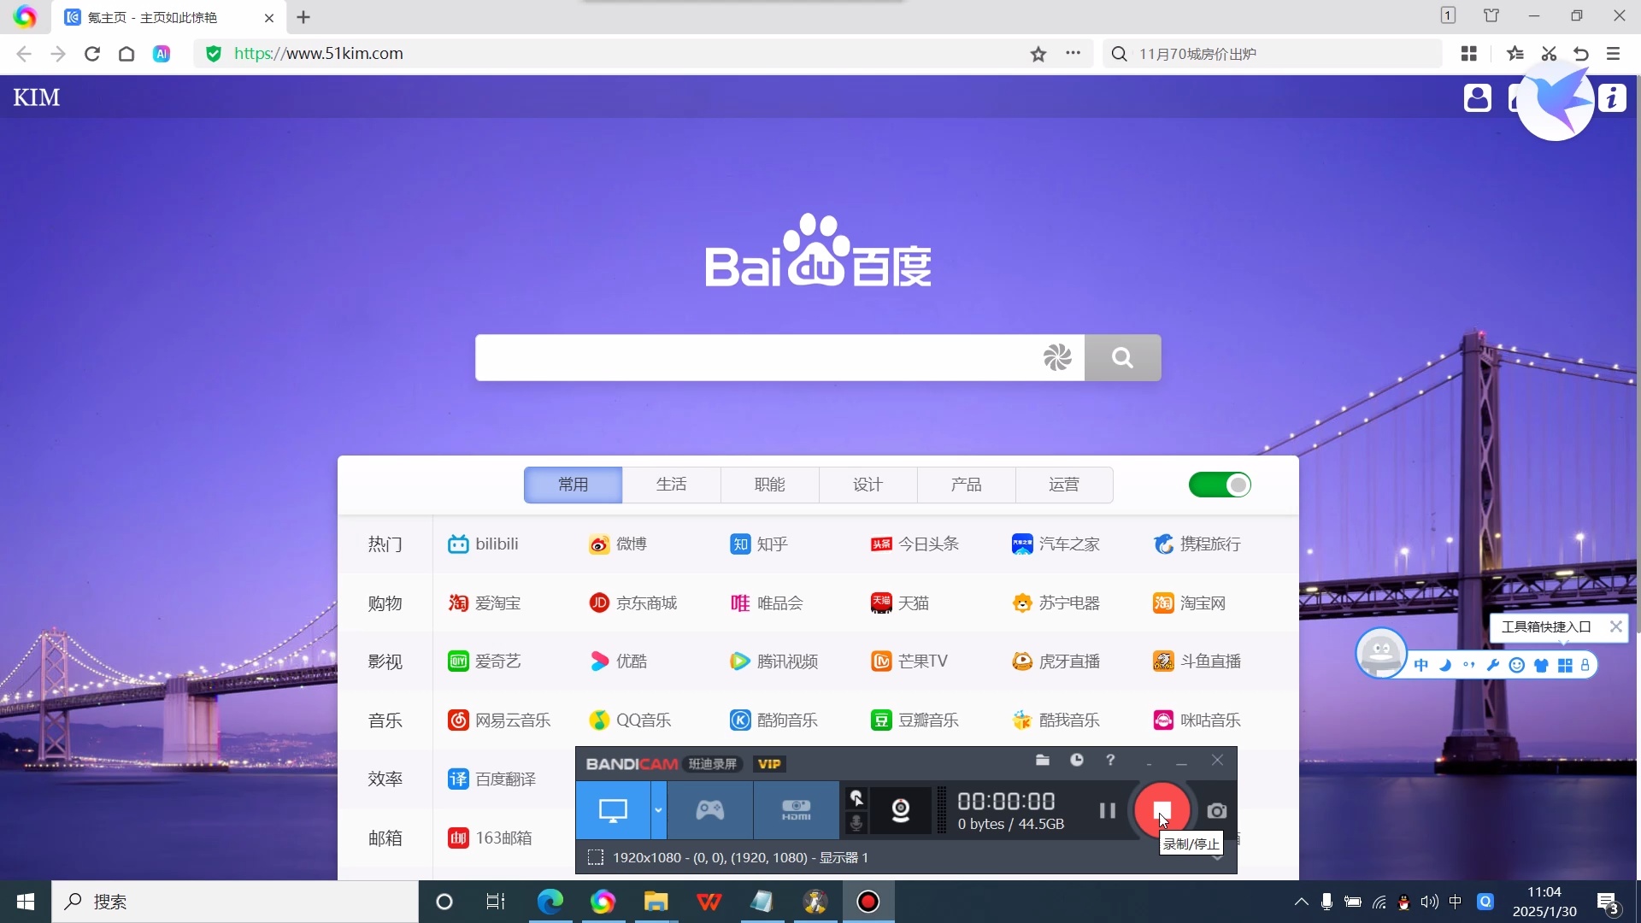This screenshot has width=1641, height=923.
Task: Open the bilibili link
Action: coord(485,544)
